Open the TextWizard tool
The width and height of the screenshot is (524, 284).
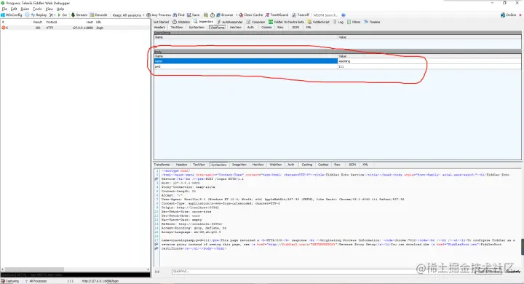277,15
